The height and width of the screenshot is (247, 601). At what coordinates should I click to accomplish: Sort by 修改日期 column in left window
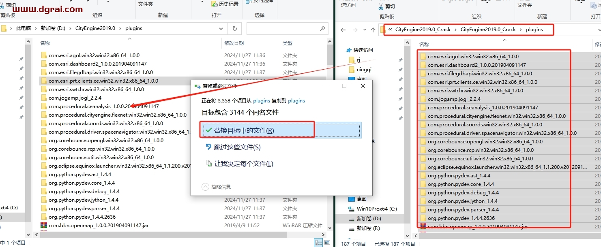click(234, 43)
